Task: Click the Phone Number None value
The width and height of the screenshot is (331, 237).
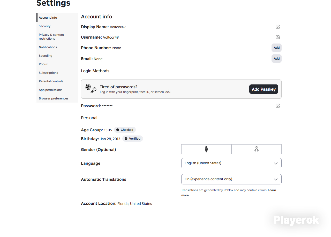Action: tap(117, 48)
